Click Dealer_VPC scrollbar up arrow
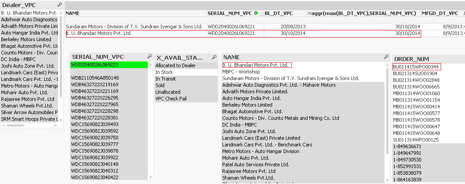The height and width of the screenshot is (184, 465). [x=61, y=12]
